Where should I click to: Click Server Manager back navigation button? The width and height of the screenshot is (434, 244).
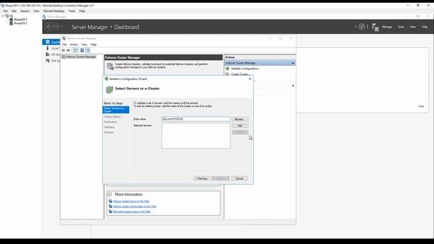coord(49,26)
